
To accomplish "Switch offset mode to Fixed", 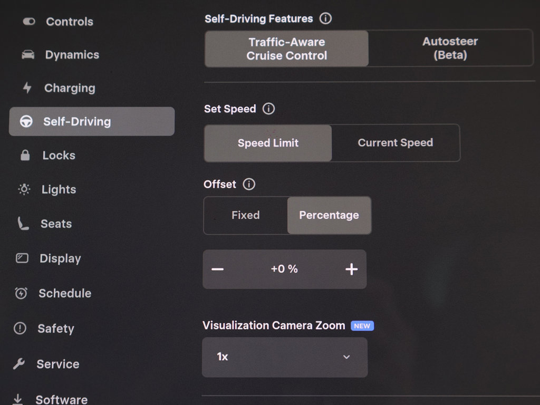I will pos(246,215).
